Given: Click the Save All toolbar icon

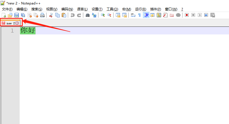Looking at the screenshot, I should tap(23, 15).
